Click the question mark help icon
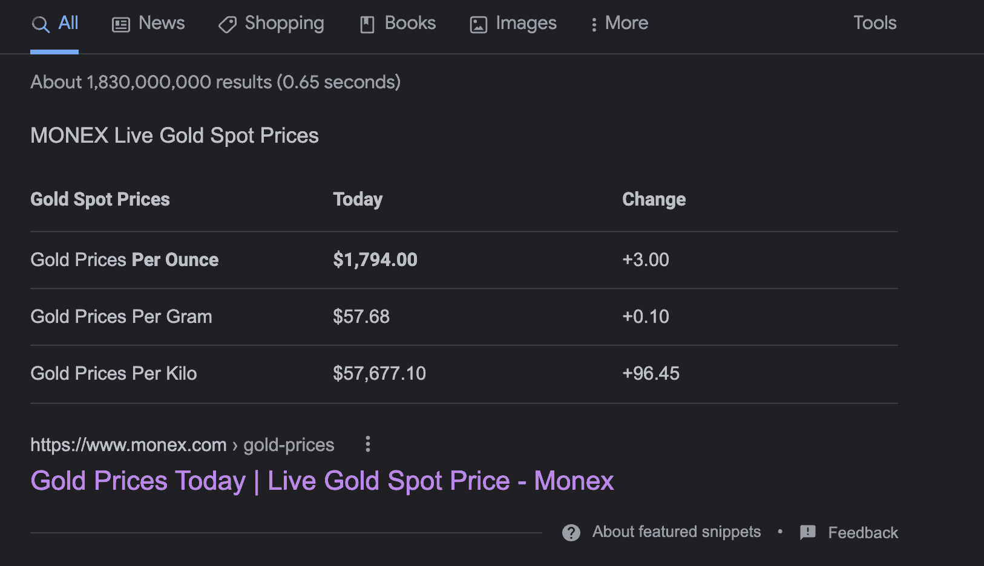 (x=571, y=533)
